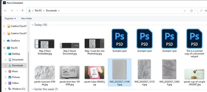
Task: Click the navigation pane scrollbar
Action: pyautogui.click(x=28, y=72)
